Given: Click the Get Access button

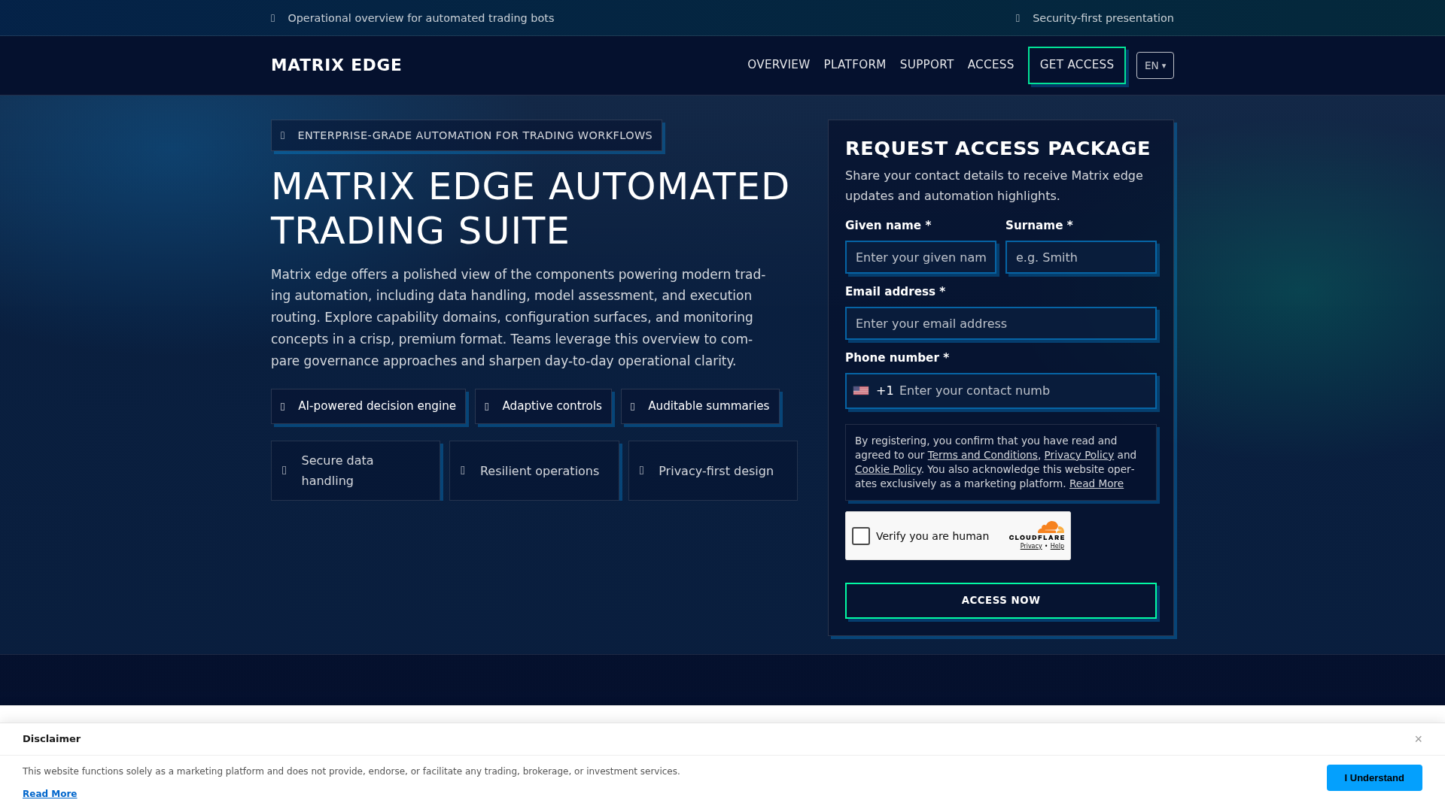Looking at the screenshot, I should click(1076, 65).
